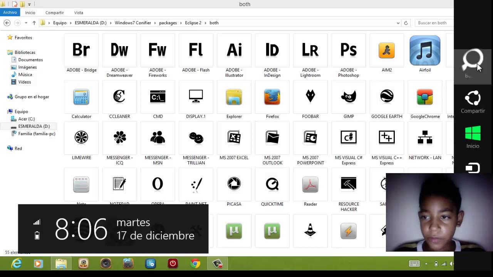Select the MS 2007 POWERPOINT icon
The width and height of the screenshot is (493, 277).
[310, 137]
